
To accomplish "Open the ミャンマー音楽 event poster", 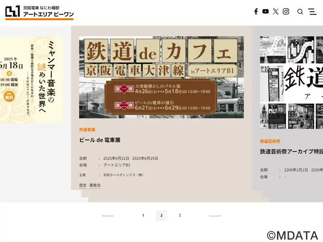I will (31, 80).
